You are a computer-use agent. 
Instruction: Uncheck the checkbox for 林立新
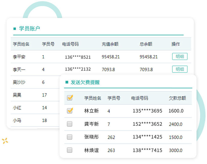tap(70, 111)
